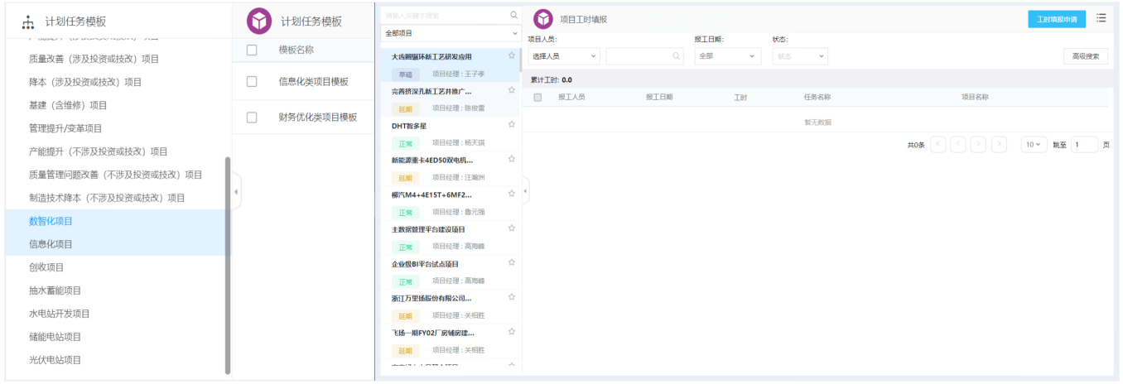Click the 跳至 page number input
Image resolution: width=1123 pixels, height=384 pixels.
point(1085,144)
